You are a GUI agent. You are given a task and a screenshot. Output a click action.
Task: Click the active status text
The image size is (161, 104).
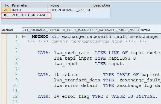[x=145, y=30]
